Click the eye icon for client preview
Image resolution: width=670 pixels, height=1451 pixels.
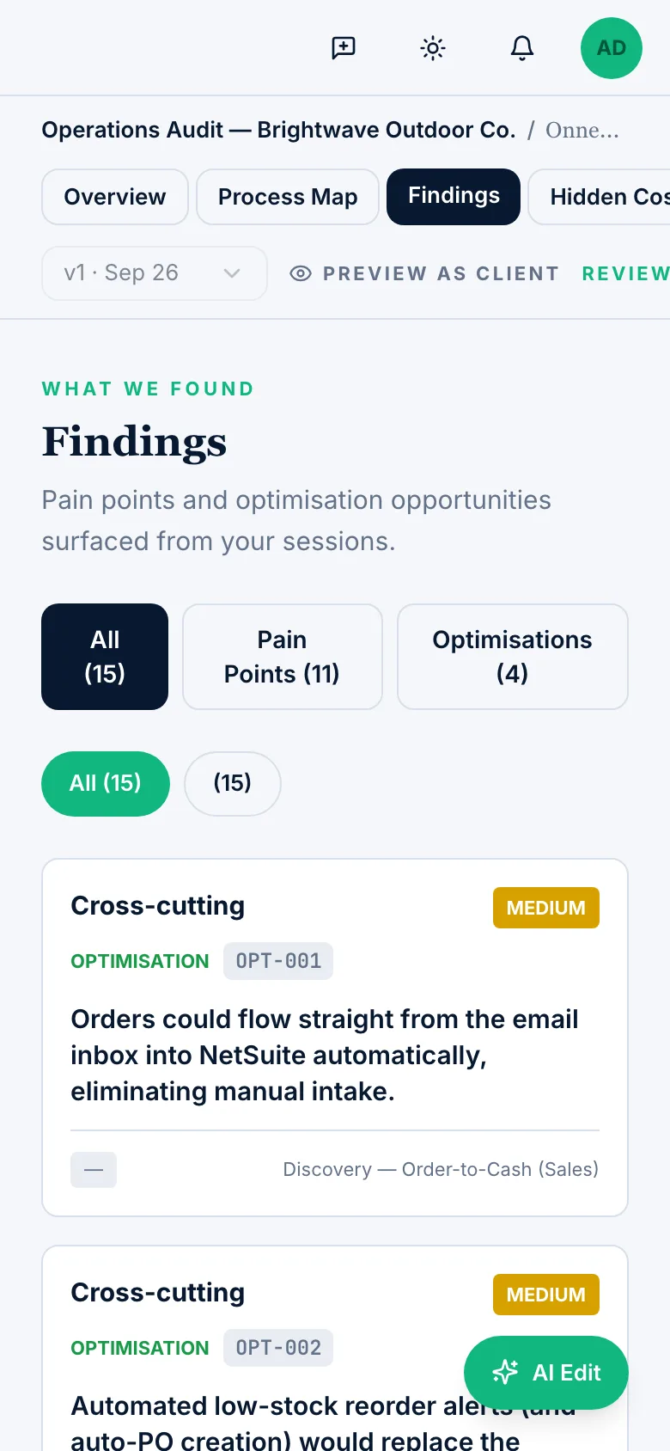click(x=301, y=273)
